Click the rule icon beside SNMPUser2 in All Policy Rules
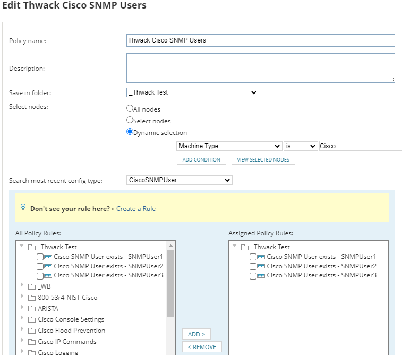 click(48, 266)
